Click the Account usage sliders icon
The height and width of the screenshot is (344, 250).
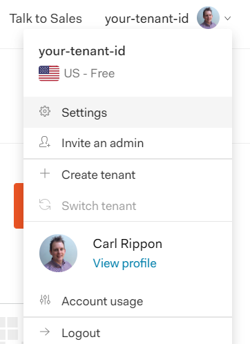(45, 300)
